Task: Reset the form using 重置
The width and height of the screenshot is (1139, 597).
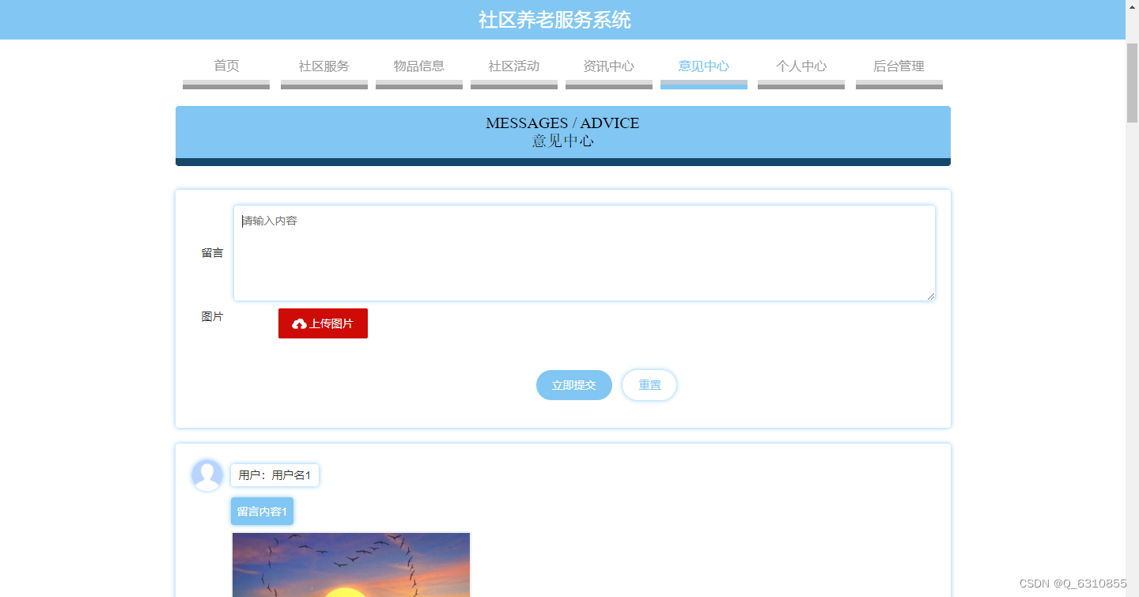Action: (649, 385)
